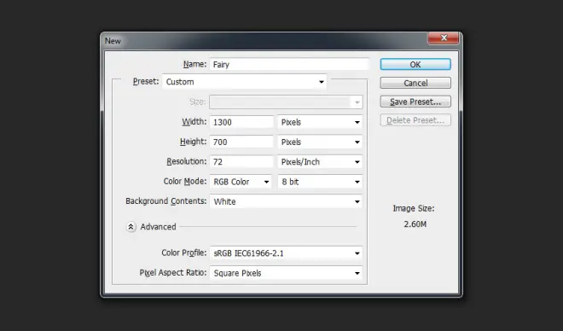Open the RGB Color mode dropdown

[x=241, y=182]
